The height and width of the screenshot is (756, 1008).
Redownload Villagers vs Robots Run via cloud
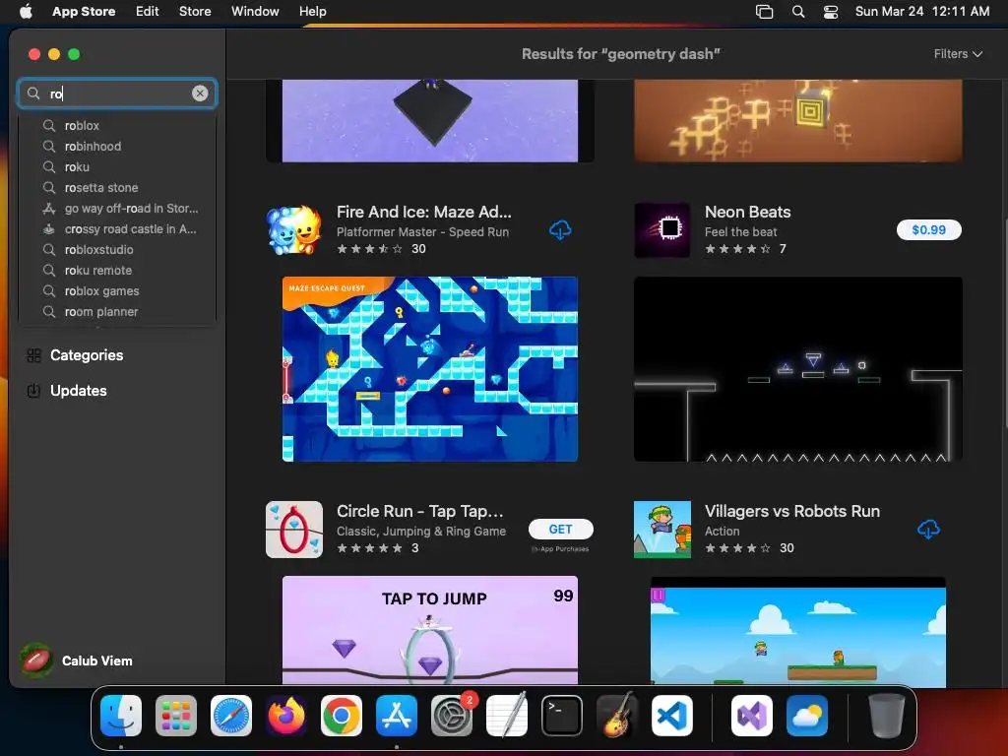tap(927, 529)
